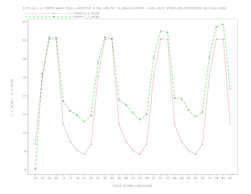Screen dimensions: 251x194
Task: Select green circle data point at hour 00
Action: click(x=35, y=169)
